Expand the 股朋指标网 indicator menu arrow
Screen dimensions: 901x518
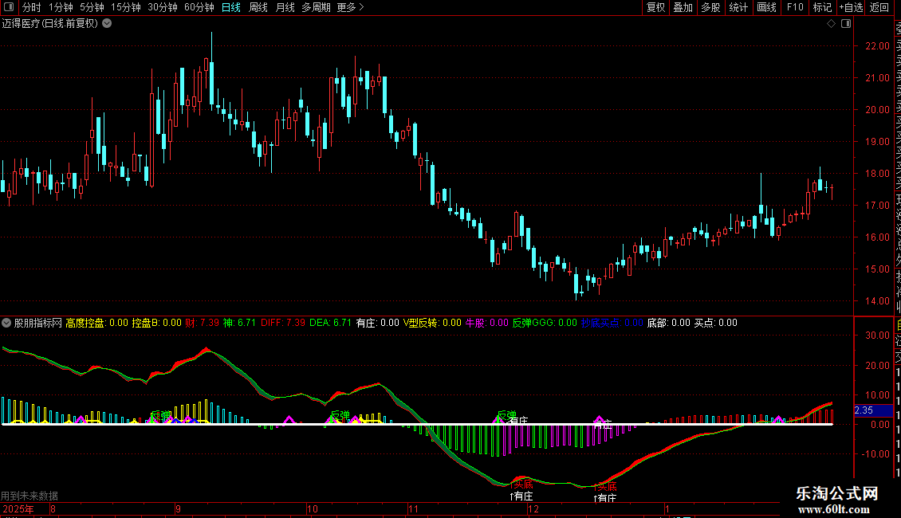coord(7,323)
